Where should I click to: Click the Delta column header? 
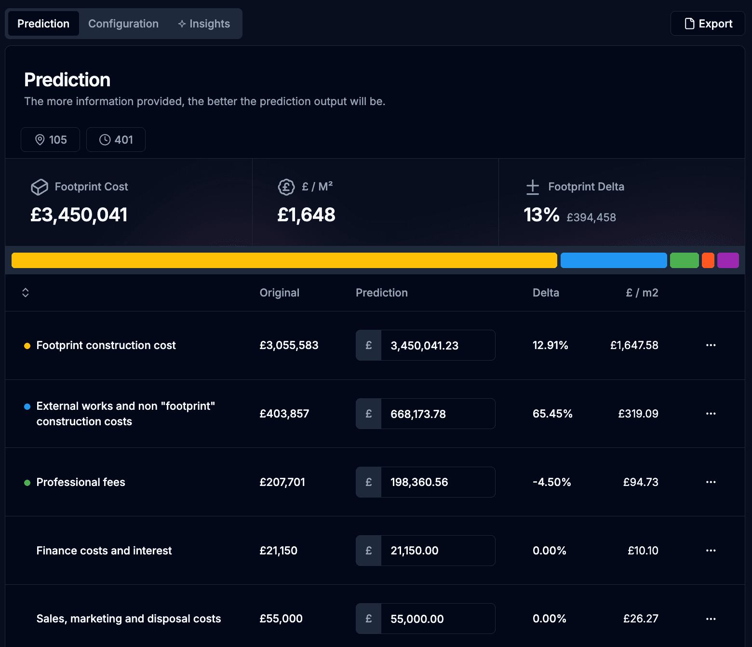[x=546, y=293]
